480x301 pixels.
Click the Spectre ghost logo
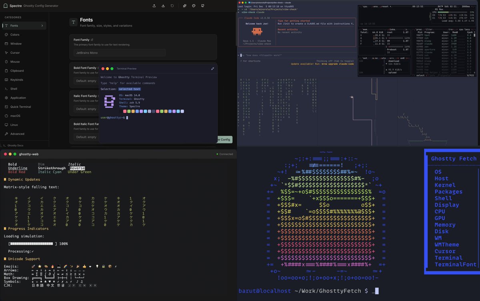(6, 6)
